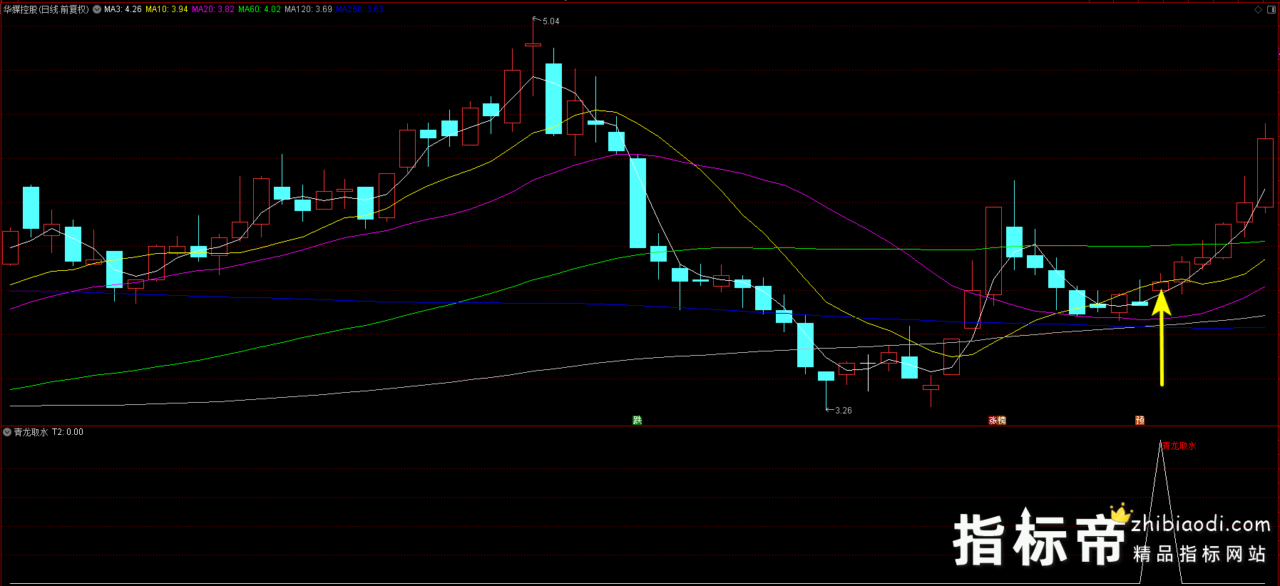Select the last red candle at right edge

1265,173
